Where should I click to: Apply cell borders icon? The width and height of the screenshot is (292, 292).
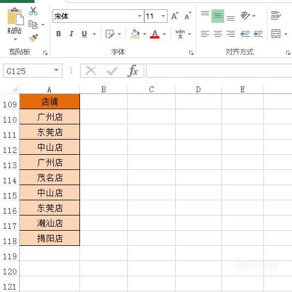110,34
